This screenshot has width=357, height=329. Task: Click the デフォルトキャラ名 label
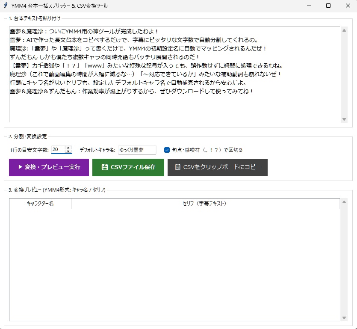click(x=97, y=150)
